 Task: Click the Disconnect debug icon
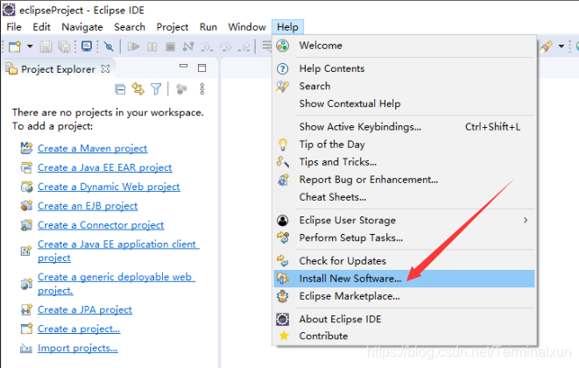pyautogui.click(x=188, y=46)
